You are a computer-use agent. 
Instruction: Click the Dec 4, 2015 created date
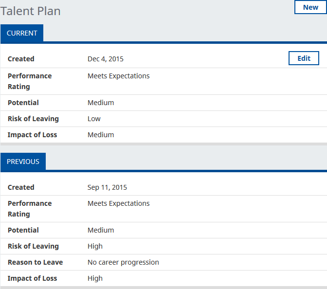pos(106,59)
